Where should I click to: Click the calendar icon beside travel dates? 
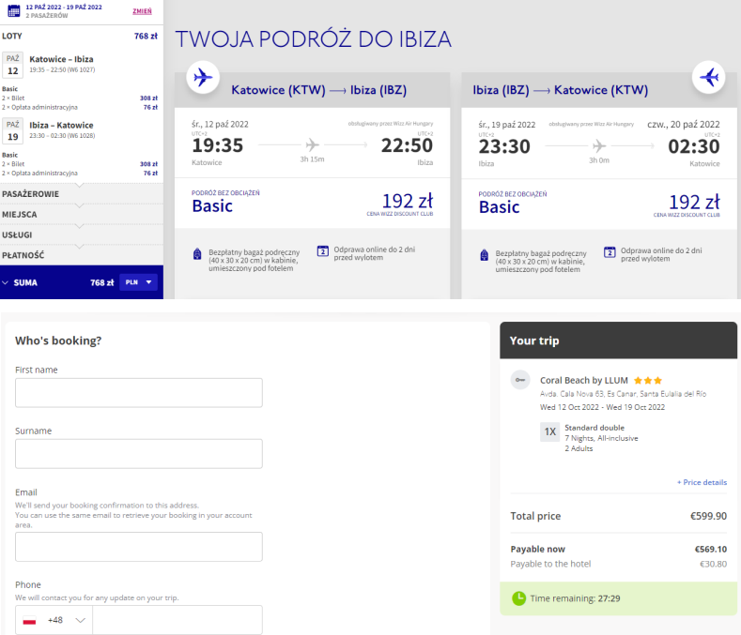point(14,10)
